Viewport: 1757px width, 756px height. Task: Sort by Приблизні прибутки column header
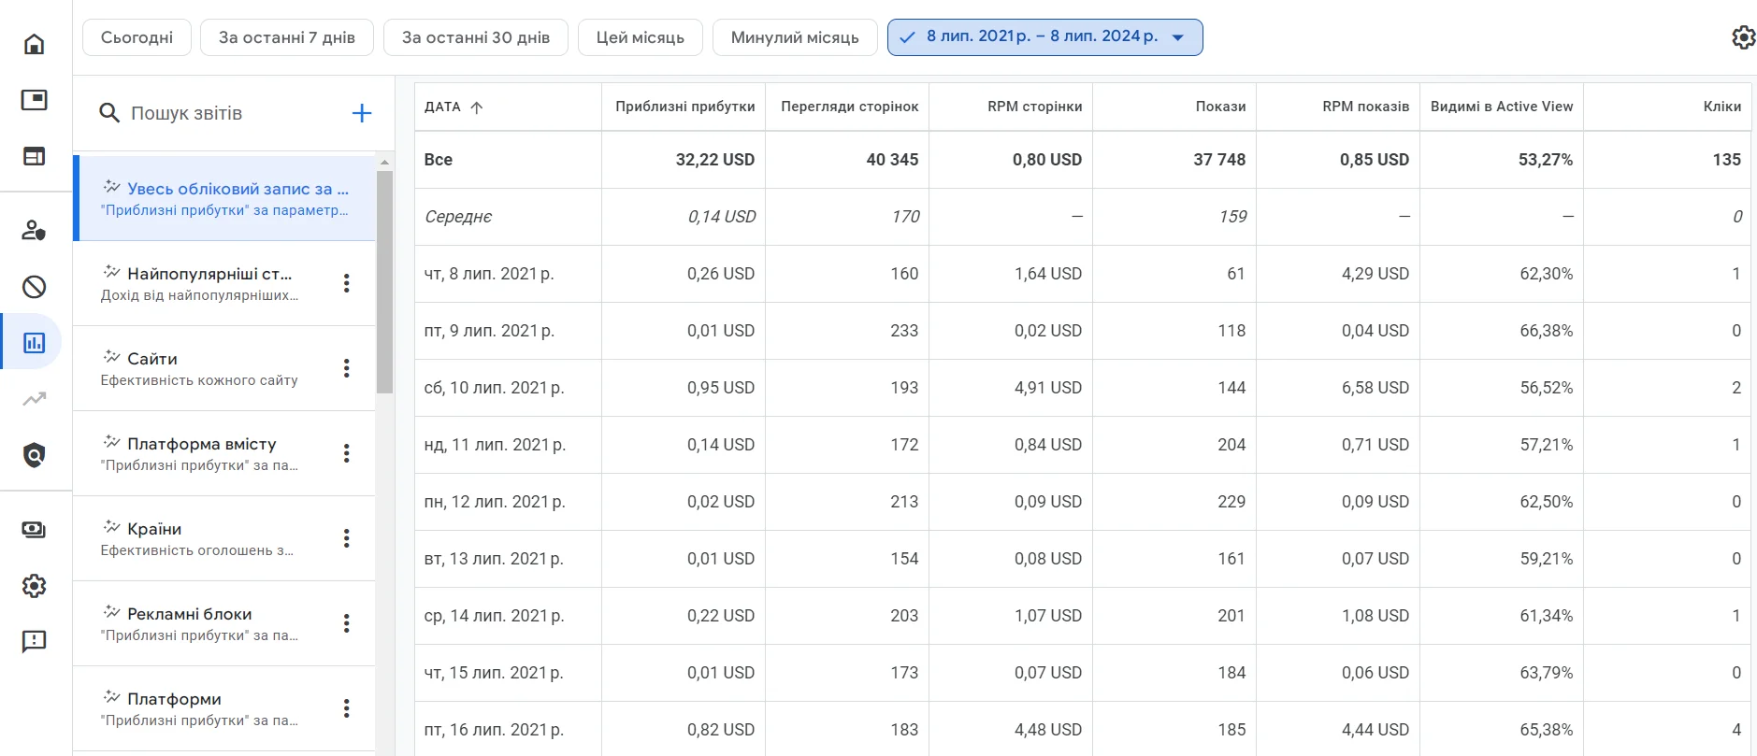point(684,107)
